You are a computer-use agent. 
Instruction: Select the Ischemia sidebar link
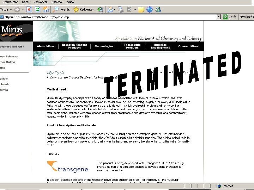click(x=5, y=84)
